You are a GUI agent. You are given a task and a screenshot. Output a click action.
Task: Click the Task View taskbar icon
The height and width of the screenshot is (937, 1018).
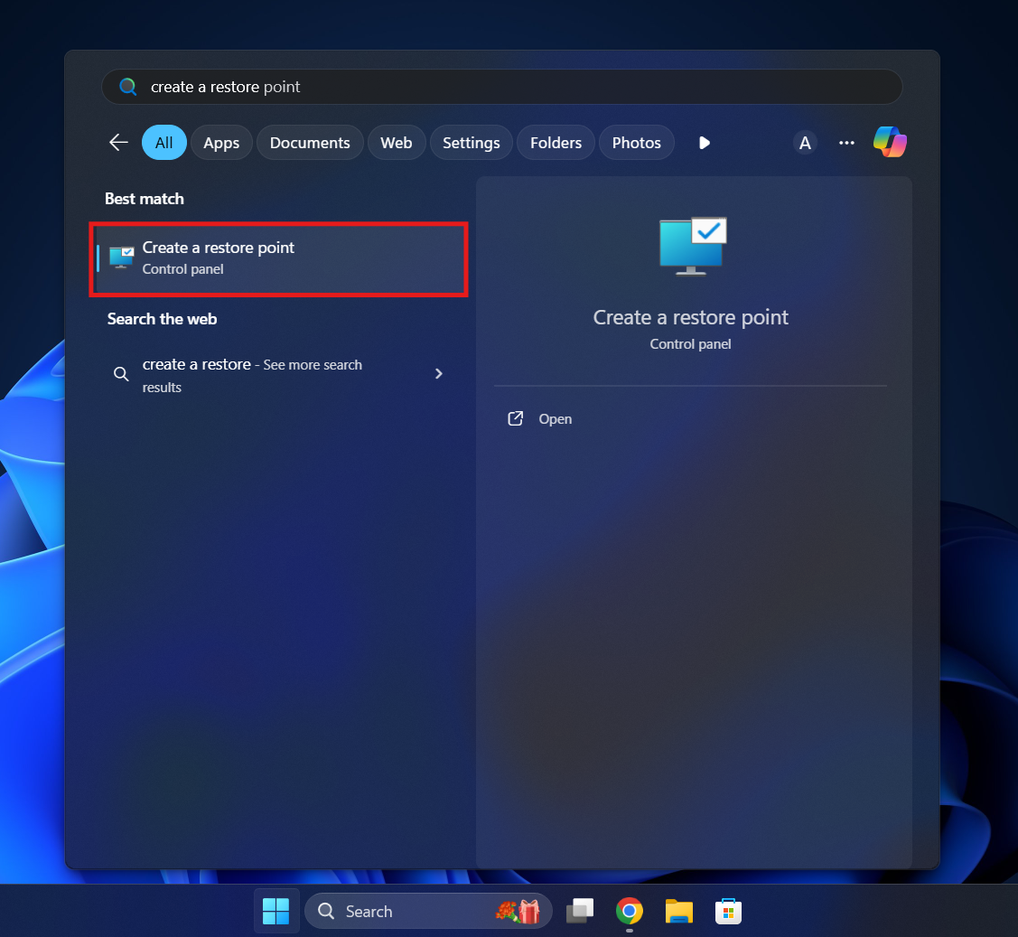coord(579,911)
